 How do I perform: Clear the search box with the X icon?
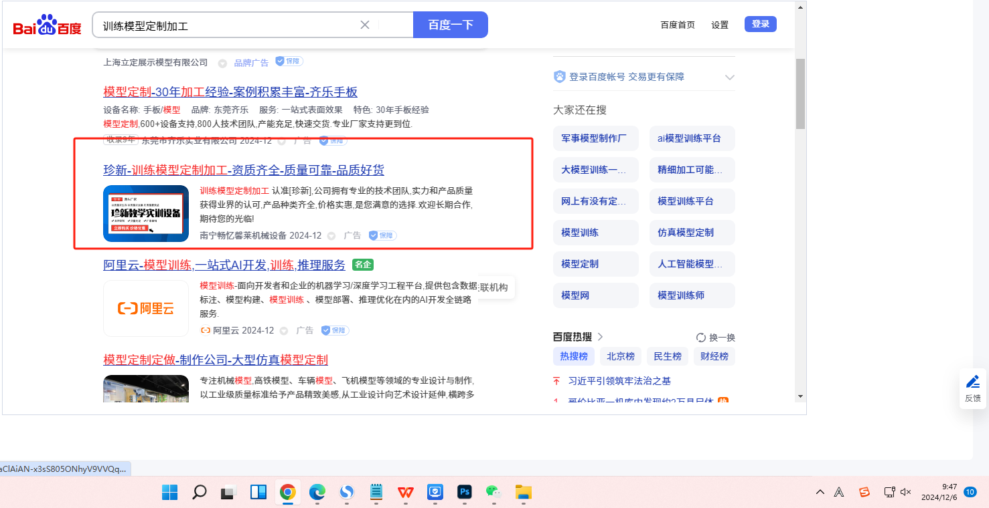click(365, 25)
